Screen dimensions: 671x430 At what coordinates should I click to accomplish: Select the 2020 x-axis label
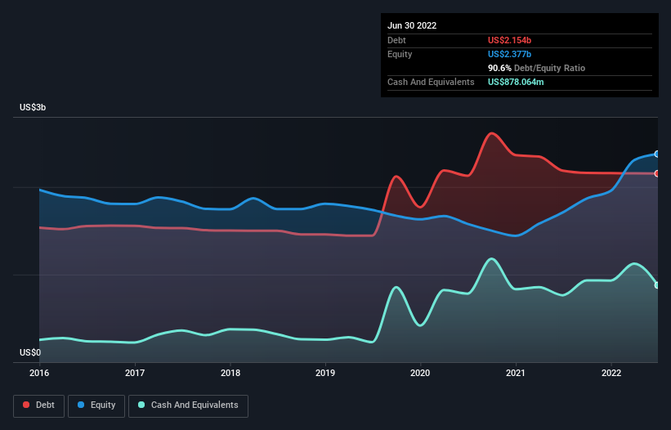click(420, 373)
